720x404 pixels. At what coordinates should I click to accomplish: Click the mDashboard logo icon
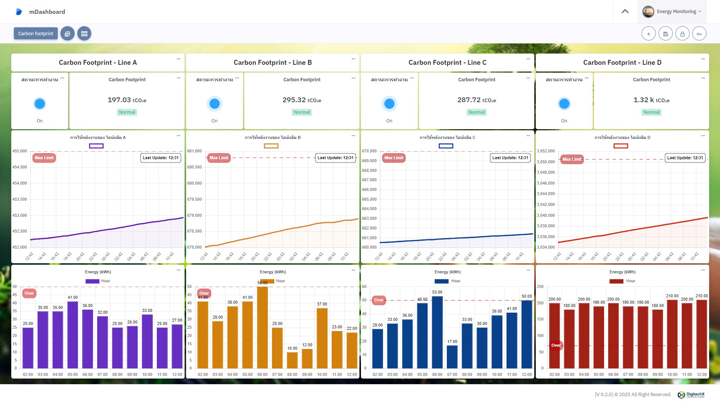point(19,12)
